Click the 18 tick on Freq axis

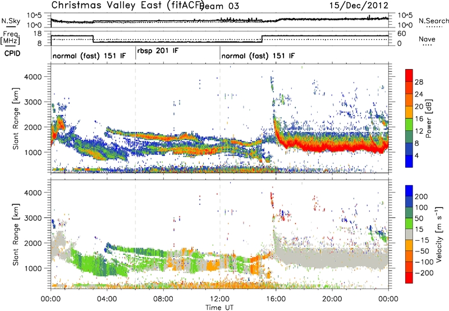tap(37, 34)
